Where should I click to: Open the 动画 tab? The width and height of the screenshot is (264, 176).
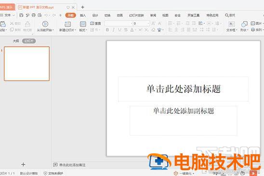click(x=119, y=15)
